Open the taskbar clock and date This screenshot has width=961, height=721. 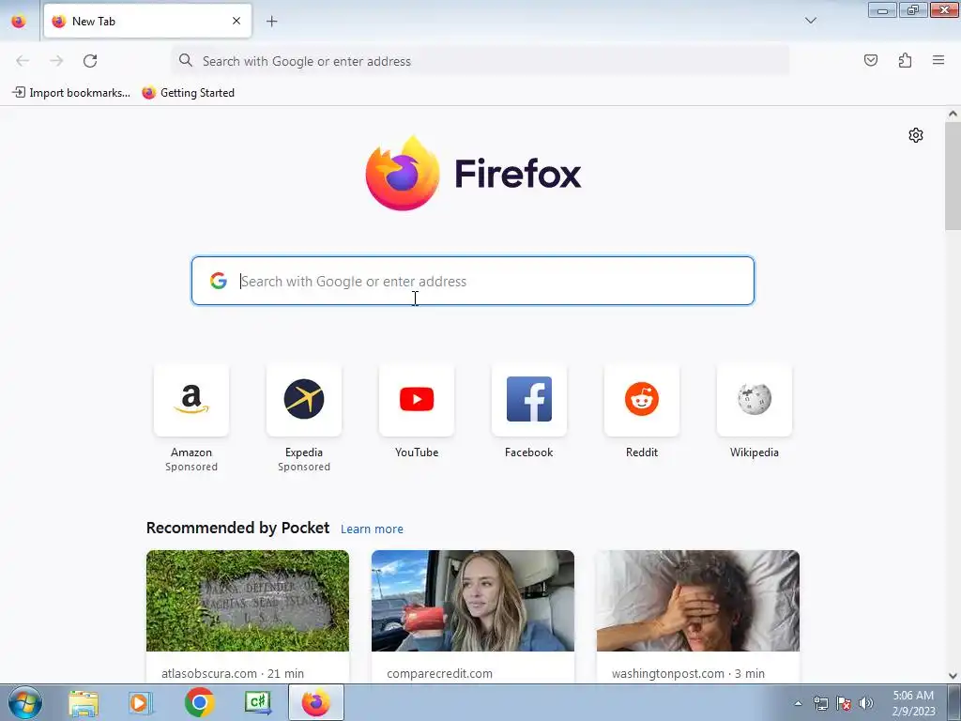[913, 703]
